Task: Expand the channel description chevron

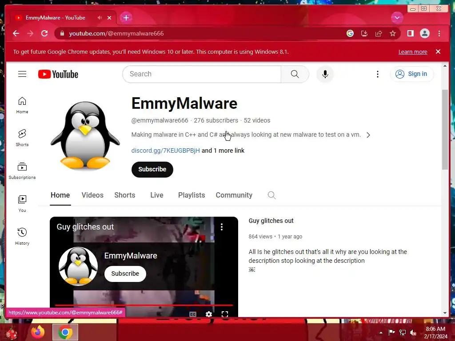Action: point(368,135)
